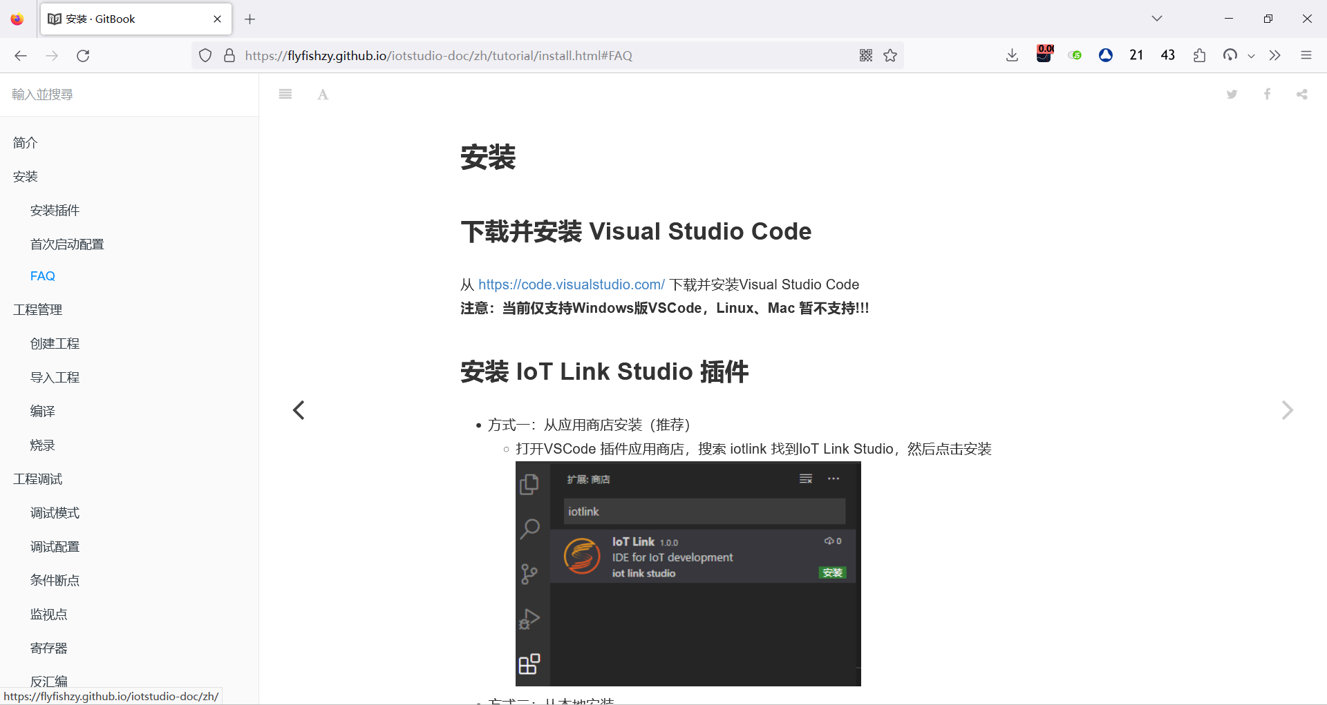Open the extensions puzzle-piece icon
Screen dimensions: 1327x705
pyautogui.click(x=1200, y=55)
